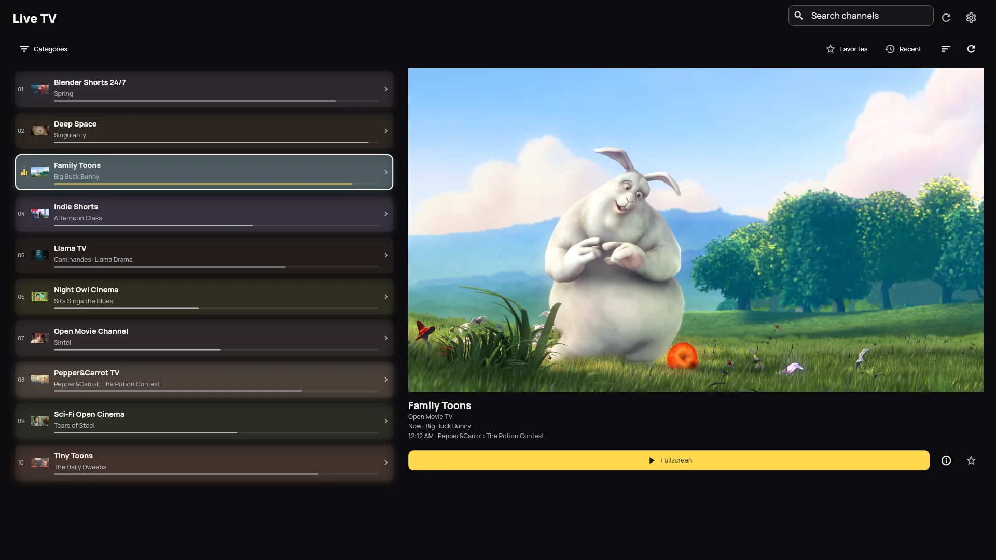Screen dimensions: 996x560
Task: Click the search magnifier icon
Action: click(x=799, y=16)
